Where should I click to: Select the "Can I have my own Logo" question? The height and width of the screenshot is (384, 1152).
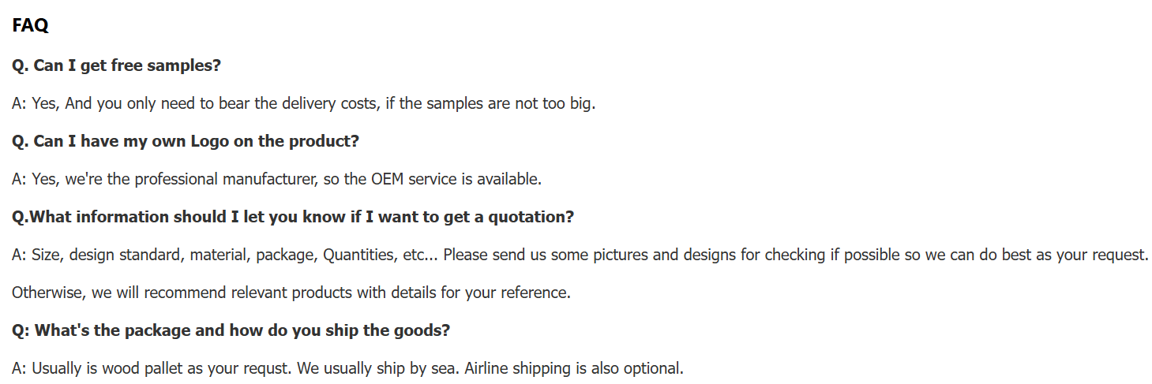(185, 142)
